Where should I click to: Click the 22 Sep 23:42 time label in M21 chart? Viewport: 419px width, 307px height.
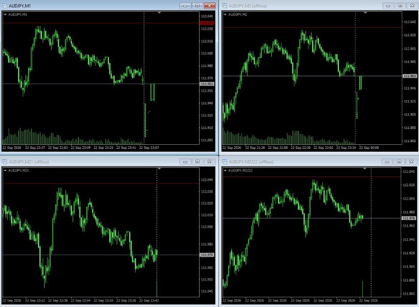149,300
